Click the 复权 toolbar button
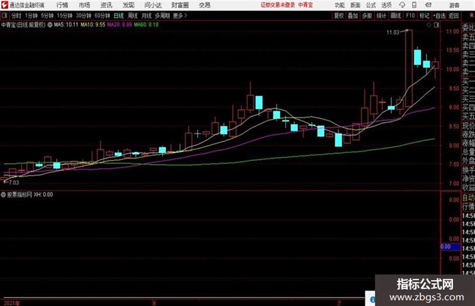The height and width of the screenshot is (306, 475). (339, 16)
